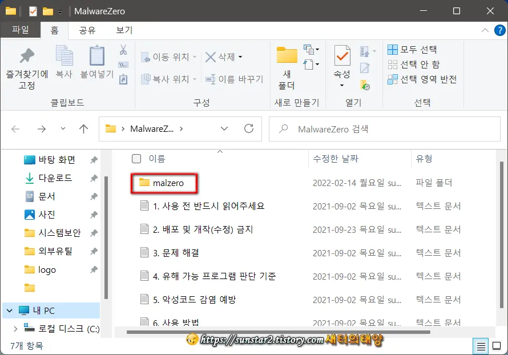Viewport: 508px width, 355px height.
Task: Check the select-all checkbox above 이름 column
Action: coord(135,160)
